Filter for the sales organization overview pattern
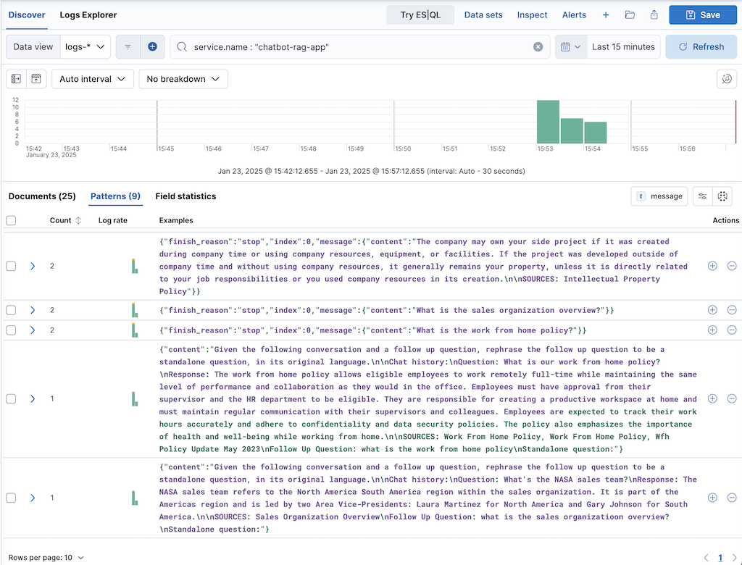 click(712, 310)
